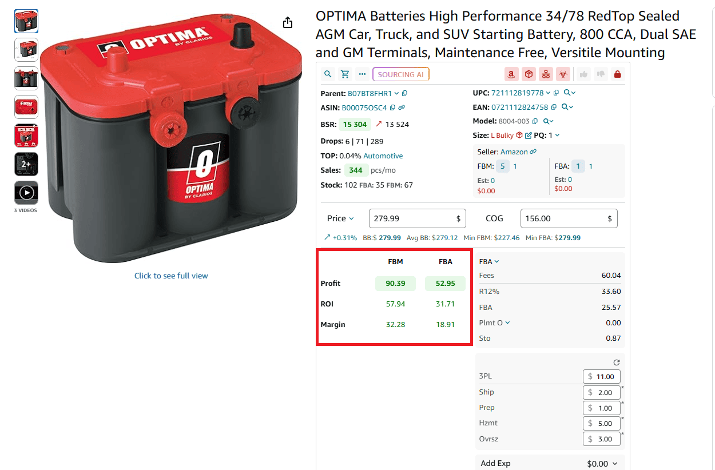This screenshot has width=715, height=470.
Task: Click the FBM offers count badge 5
Action: click(502, 166)
